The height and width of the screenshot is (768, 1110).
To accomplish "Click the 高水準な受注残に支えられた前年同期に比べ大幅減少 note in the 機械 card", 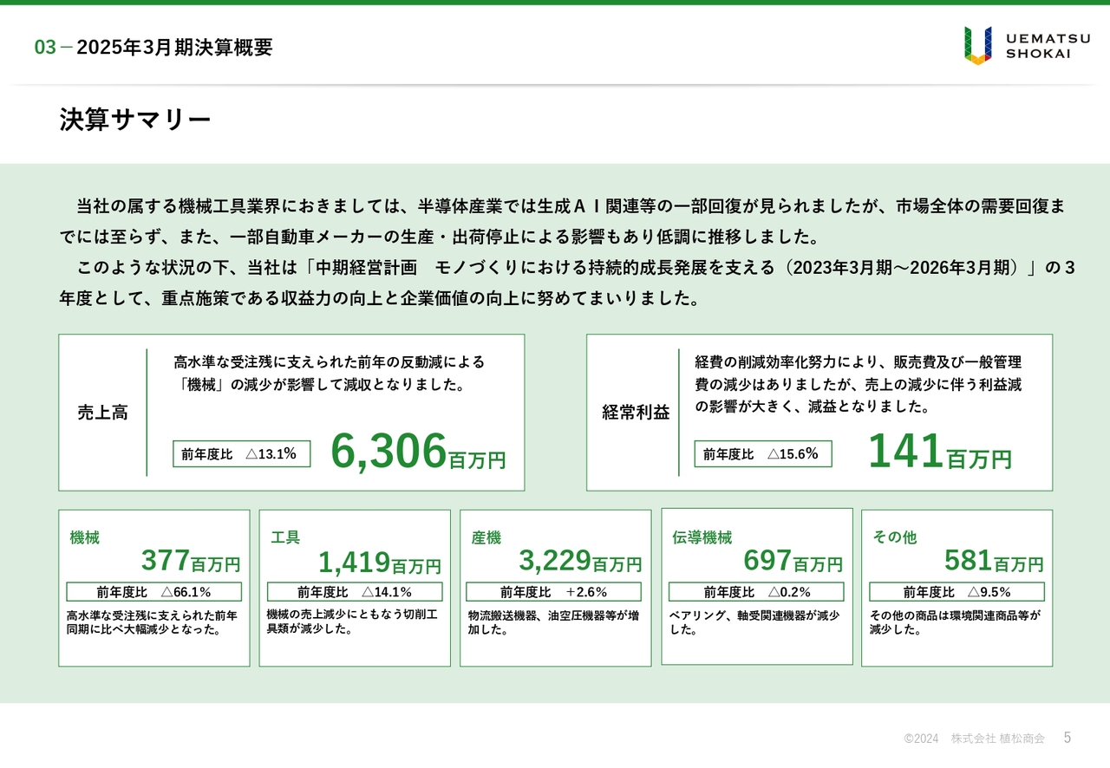I will pos(152,622).
